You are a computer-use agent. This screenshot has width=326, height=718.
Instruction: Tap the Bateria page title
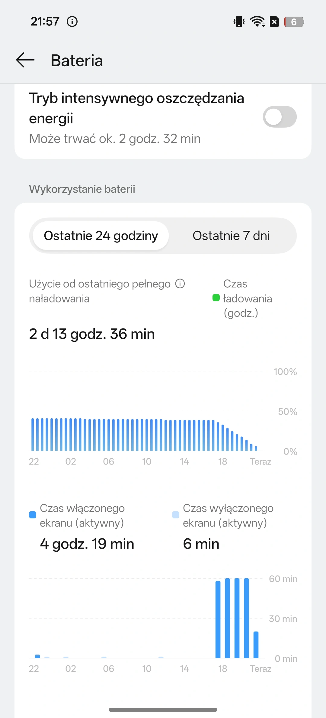[x=77, y=60]
